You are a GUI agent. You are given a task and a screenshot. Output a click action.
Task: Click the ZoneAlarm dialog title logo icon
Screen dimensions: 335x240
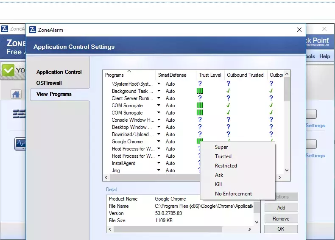[x=33, y=30]
